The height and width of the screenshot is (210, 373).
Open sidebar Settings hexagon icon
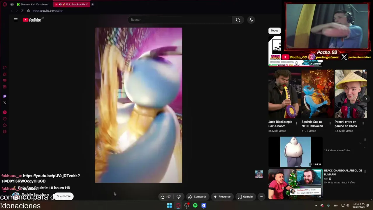pos(5,132)
